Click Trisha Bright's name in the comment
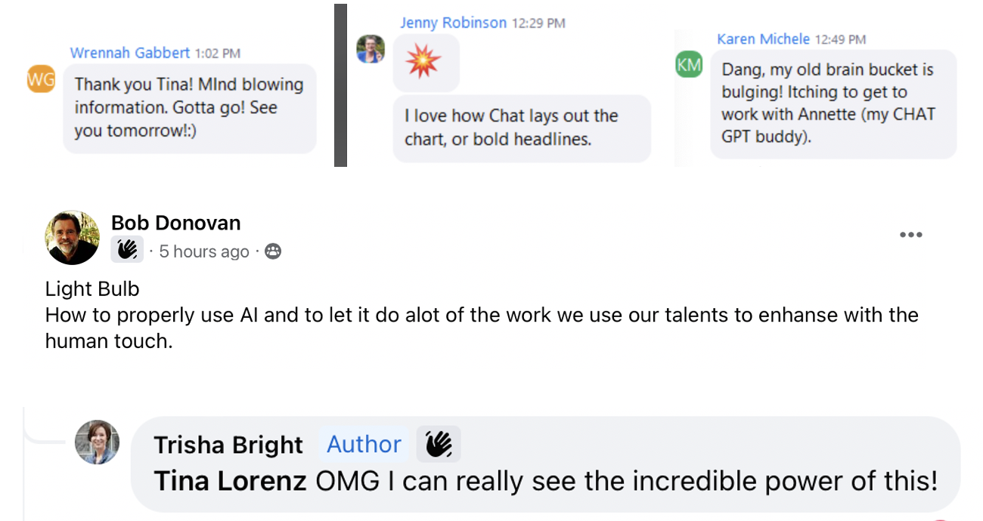 (x=228, y=445)
